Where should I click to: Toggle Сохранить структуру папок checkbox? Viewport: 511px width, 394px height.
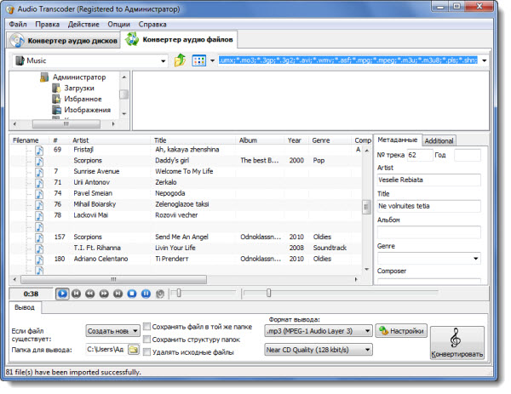pyautogui.click(x=147, y=340)
